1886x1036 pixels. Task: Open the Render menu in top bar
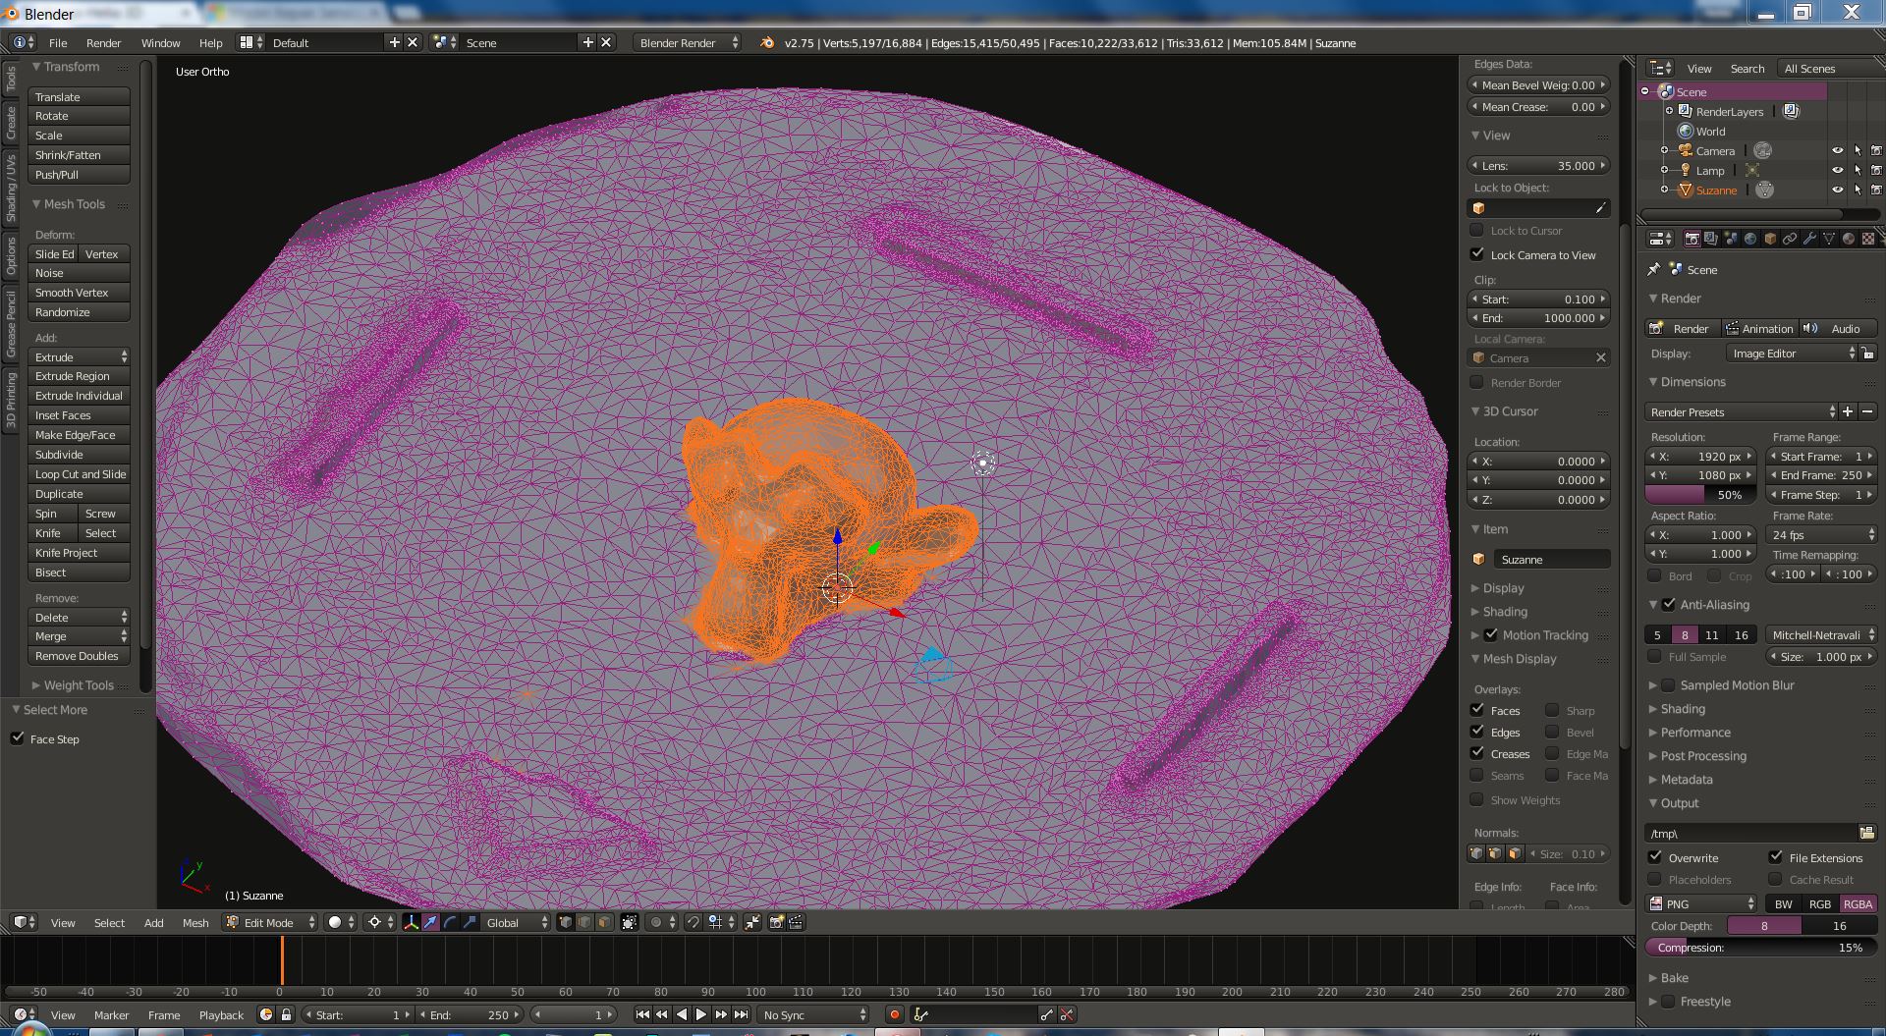103,42
